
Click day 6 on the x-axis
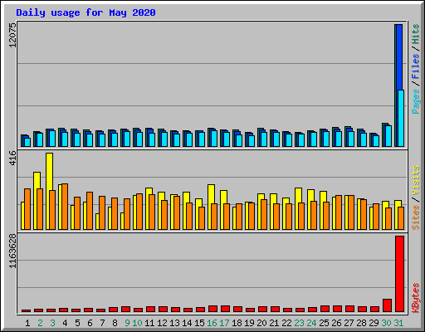click(90, 323)
